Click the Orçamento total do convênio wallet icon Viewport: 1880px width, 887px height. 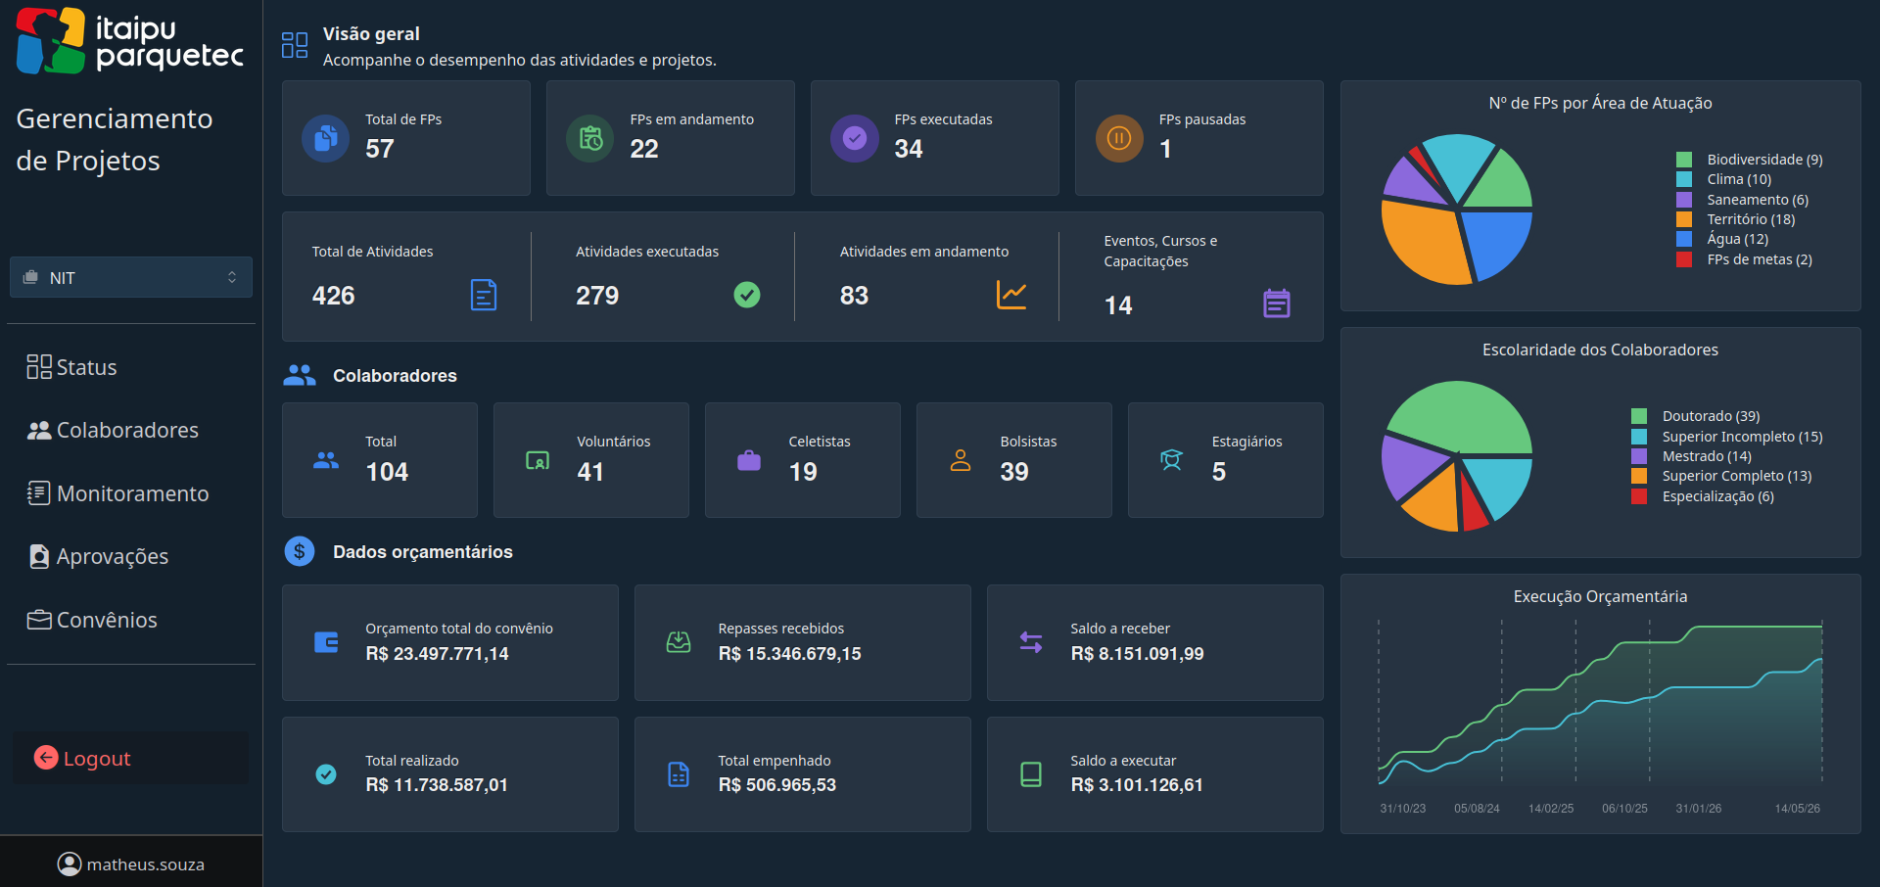coord(326,642)
